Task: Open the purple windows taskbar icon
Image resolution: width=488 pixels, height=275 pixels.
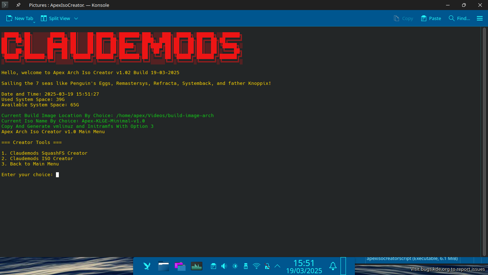Action: pos(180,266)
